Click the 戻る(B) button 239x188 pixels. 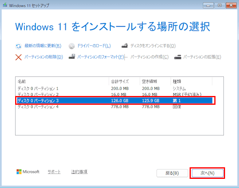pos(172,173)
